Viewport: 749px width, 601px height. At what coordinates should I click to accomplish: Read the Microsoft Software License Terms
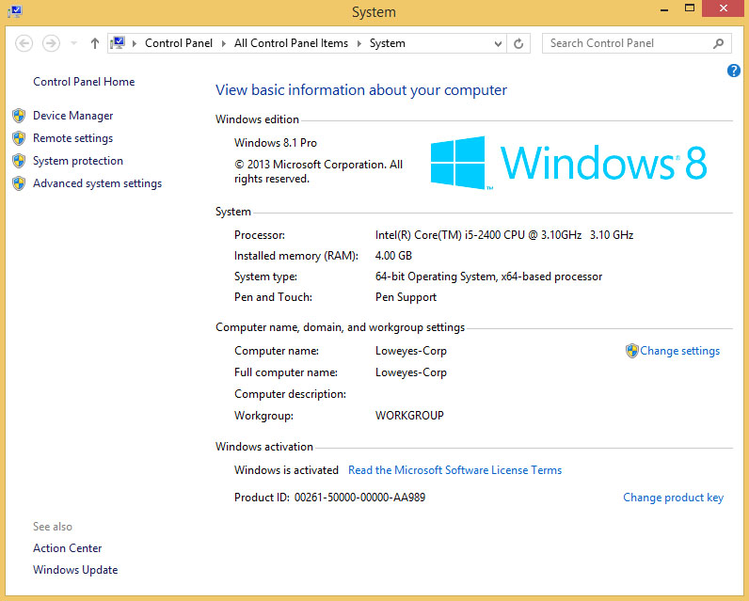(x=454, y=470)
